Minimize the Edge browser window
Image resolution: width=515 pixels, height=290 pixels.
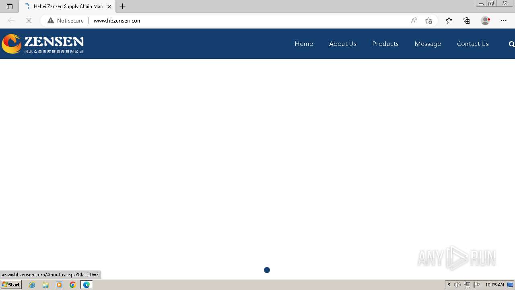(481, 4)
